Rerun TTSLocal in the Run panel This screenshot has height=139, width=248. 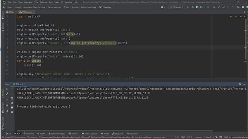tap(7, 89)
